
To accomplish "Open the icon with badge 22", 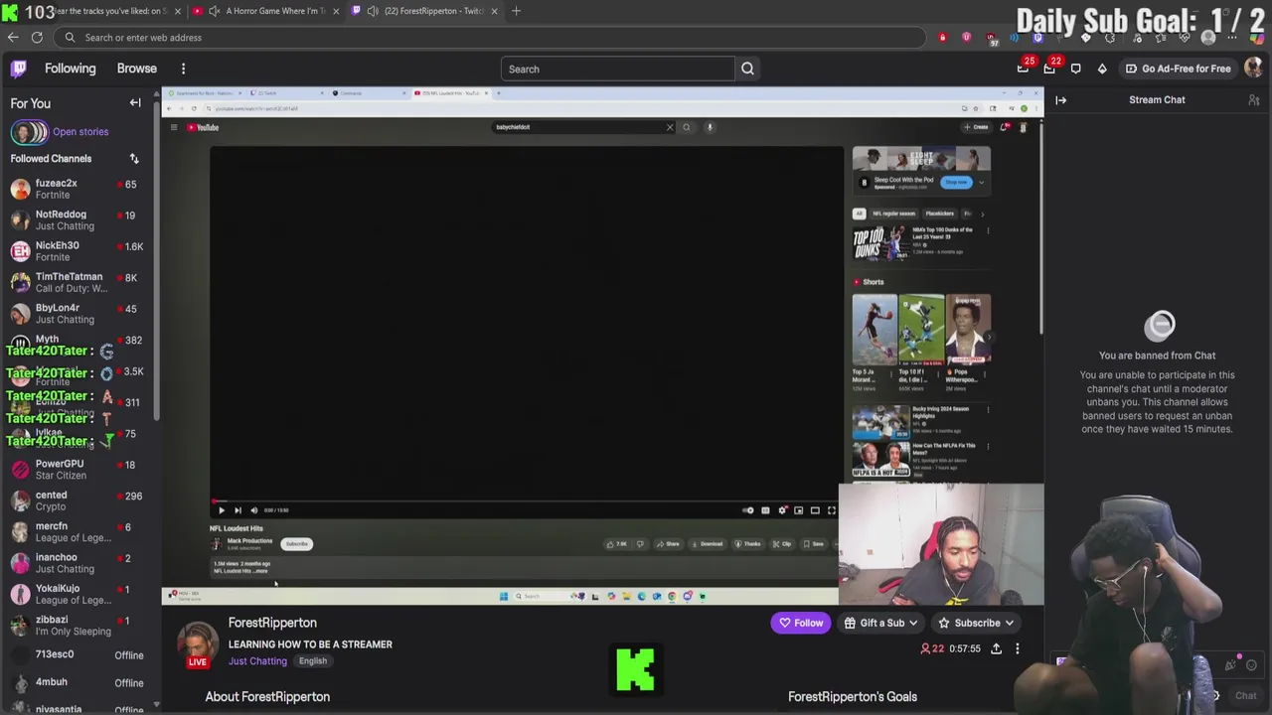I will (x=1049, y=68).
